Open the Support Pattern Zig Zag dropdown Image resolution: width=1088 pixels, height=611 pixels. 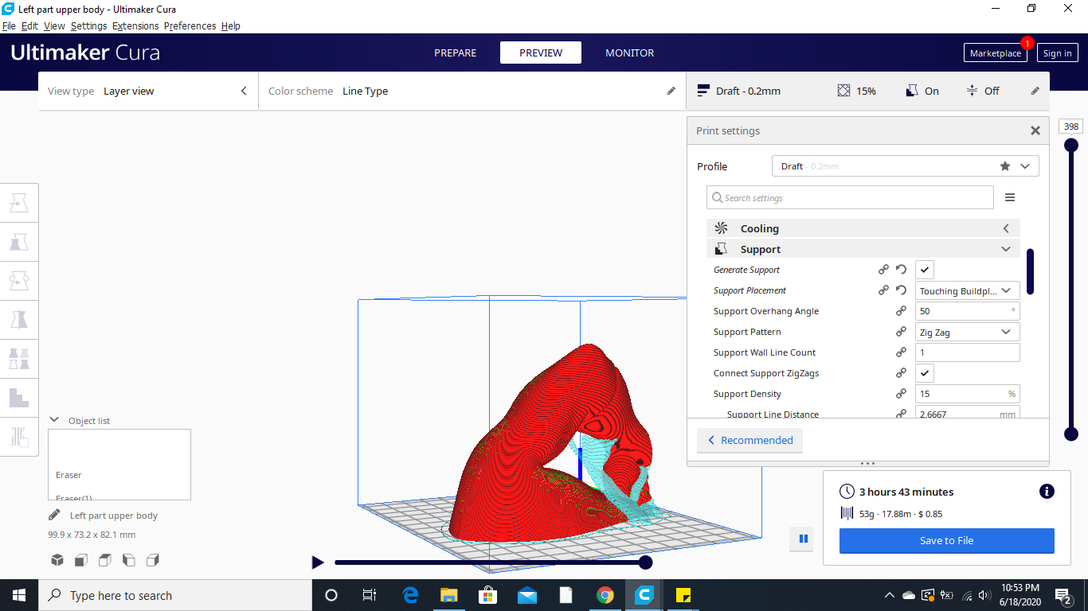[967, 332]
